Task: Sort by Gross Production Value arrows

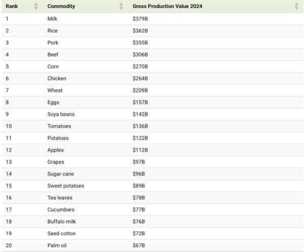Action: 296,6
